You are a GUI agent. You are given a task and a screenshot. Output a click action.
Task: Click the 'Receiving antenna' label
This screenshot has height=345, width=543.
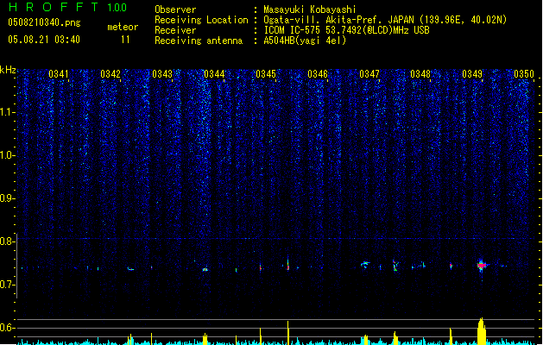coord(199,41)
